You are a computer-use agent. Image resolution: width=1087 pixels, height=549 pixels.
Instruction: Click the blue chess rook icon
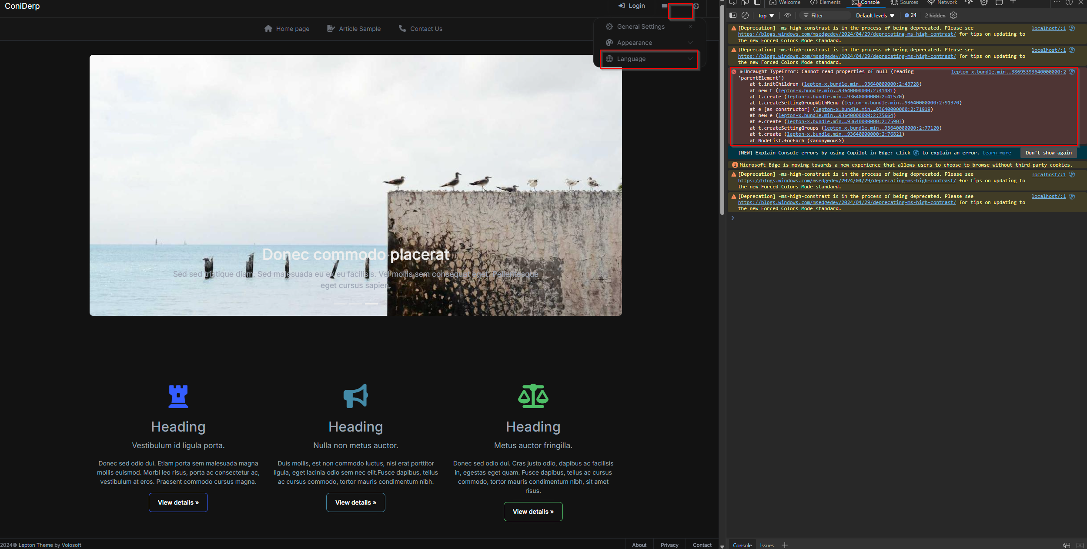click(x=178, y=396)
